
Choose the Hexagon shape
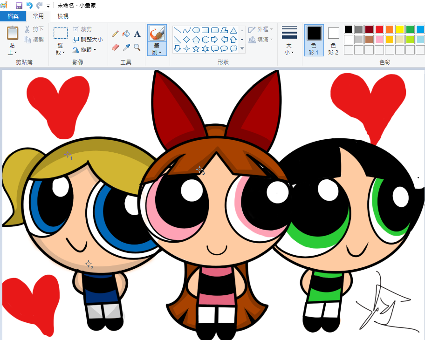point(206,40)
